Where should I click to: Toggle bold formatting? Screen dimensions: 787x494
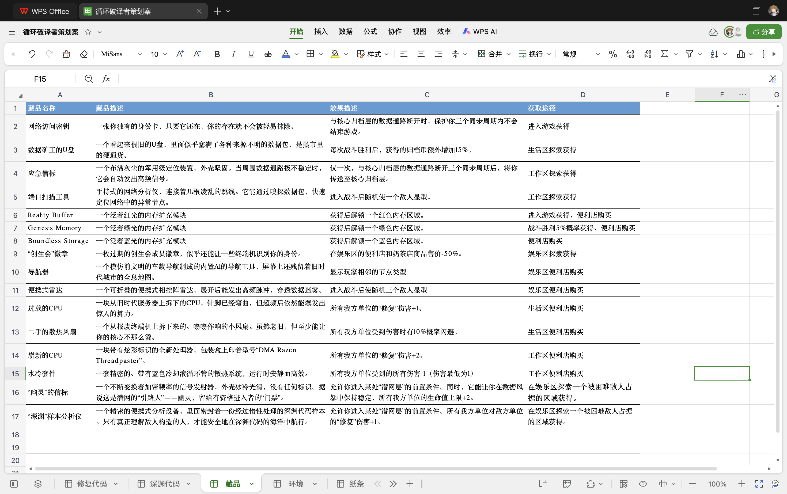(217, 54)
